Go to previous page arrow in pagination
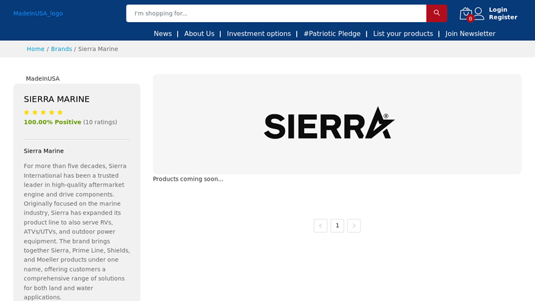The height and width of the screenshot is (301, 535). tap(320, 225)
